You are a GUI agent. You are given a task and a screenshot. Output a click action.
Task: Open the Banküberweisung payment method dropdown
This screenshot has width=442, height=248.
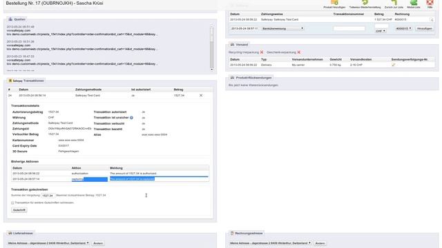click(x=282, y=28)
